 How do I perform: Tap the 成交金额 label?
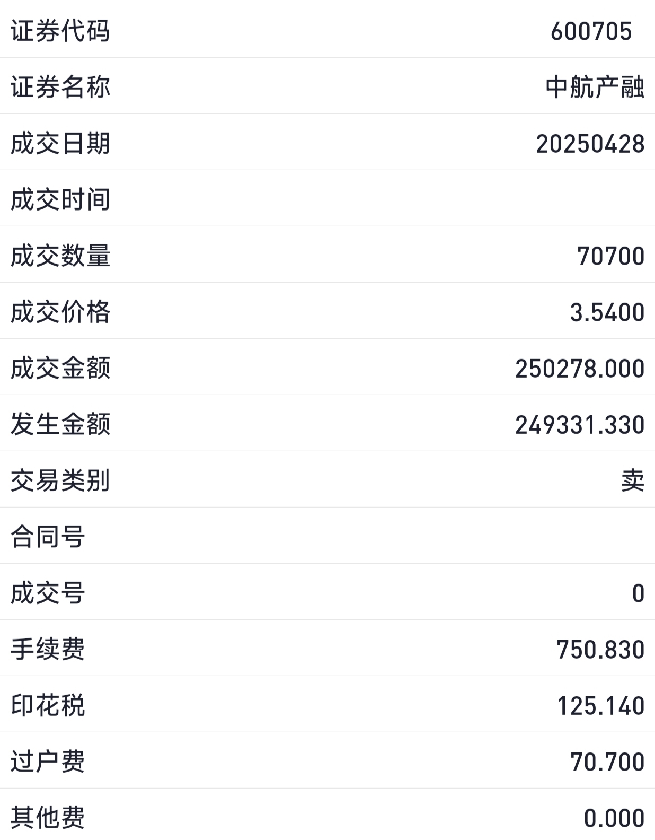(60, 368)
